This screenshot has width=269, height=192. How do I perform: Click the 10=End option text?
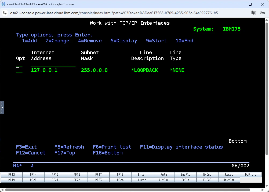pyautogui.click(x=184, y=41)
